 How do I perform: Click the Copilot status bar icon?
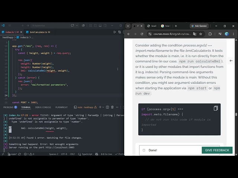pos(97,154)
